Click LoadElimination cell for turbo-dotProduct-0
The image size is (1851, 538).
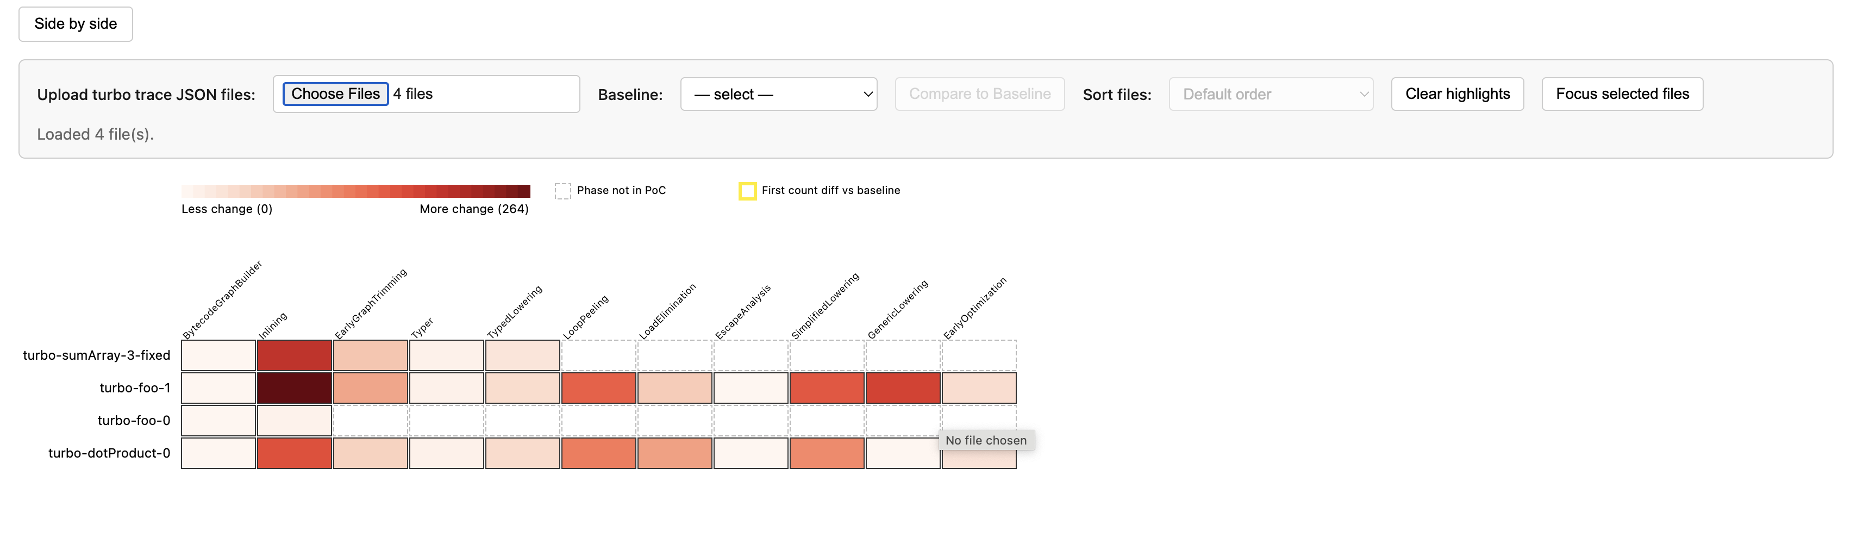(x=675, y=453)
